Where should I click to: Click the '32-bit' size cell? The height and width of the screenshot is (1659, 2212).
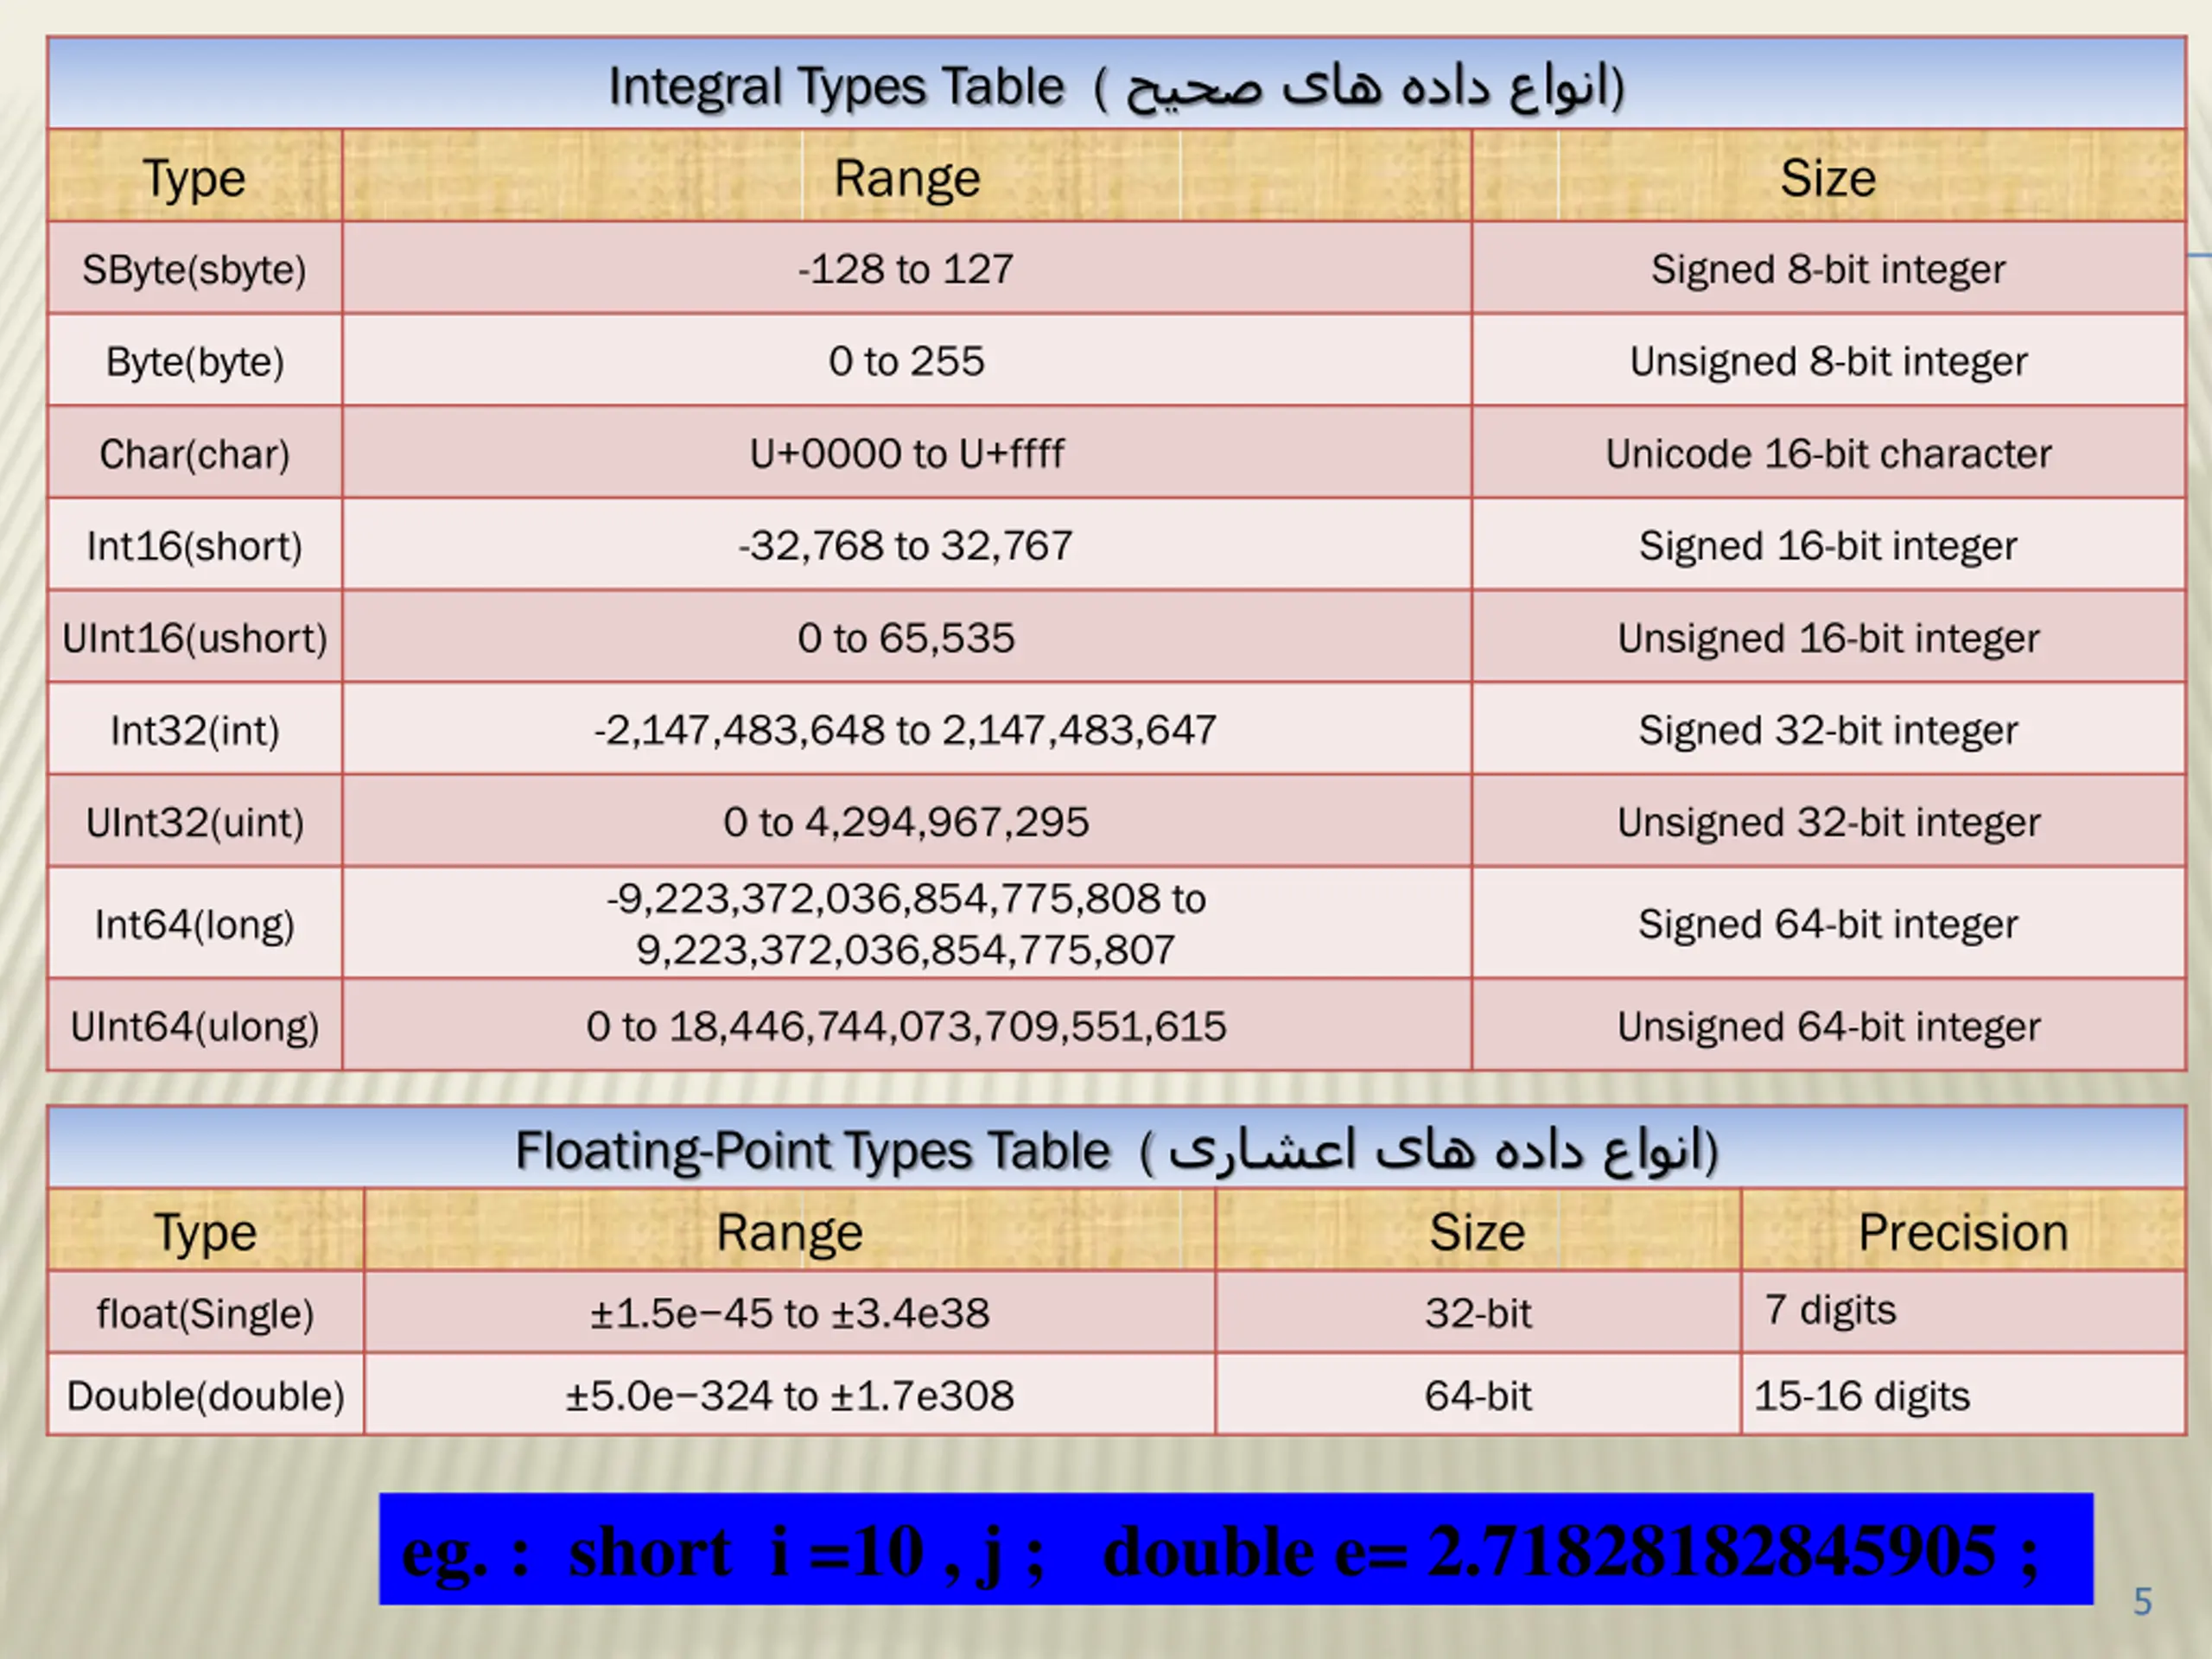coord(1478,1312)
